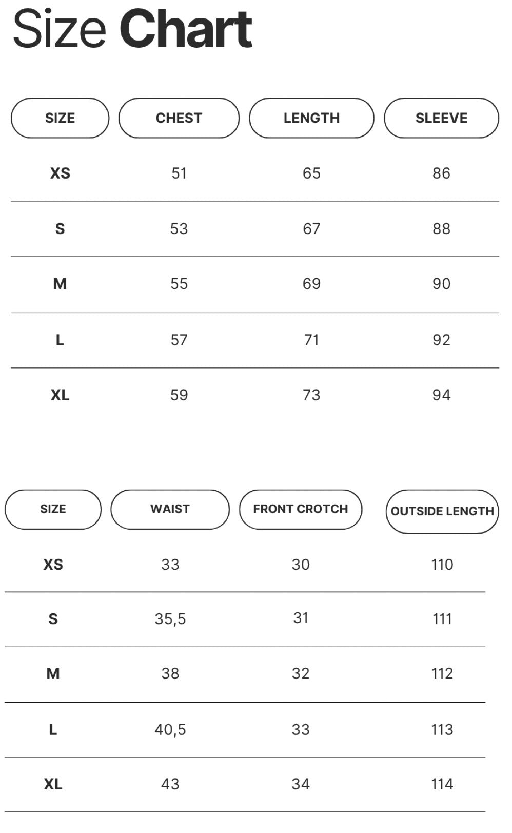Select front crotch value 31
The image size is (512, 833).
coord(301,618)
